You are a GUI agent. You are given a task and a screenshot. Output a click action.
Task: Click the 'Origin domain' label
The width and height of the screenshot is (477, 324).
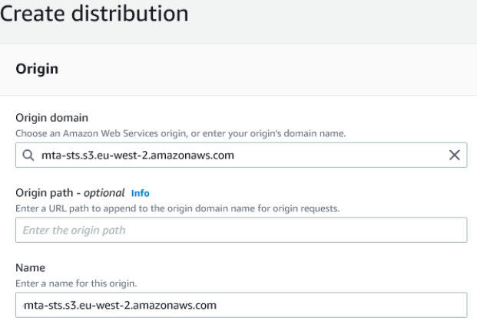coord(51,118)
